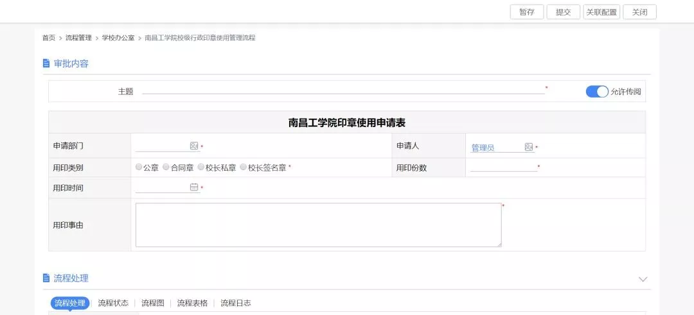The image size is (694, 315).
Task: Toggle the 允许传阅 switch
Action: click(596, 92)
